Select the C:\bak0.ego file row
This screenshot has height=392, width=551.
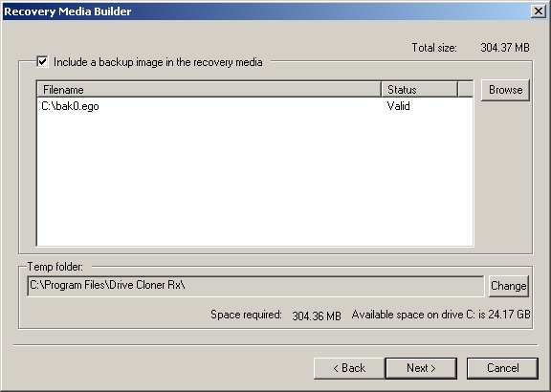(254, 106)
